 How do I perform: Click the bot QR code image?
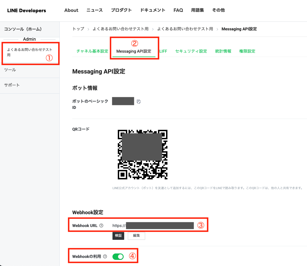point(143,154)
